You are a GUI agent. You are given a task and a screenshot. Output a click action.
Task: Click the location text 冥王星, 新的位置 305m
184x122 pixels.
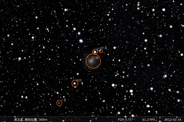[31, 120]
